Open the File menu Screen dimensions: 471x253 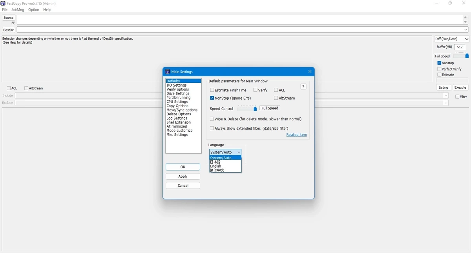(5, 10)
